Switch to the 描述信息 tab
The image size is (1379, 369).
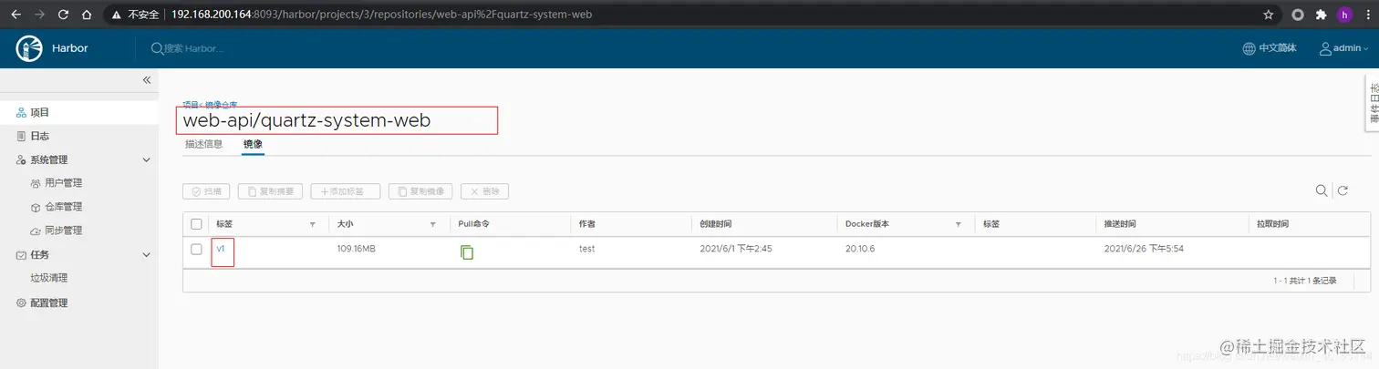pos(203,144)
